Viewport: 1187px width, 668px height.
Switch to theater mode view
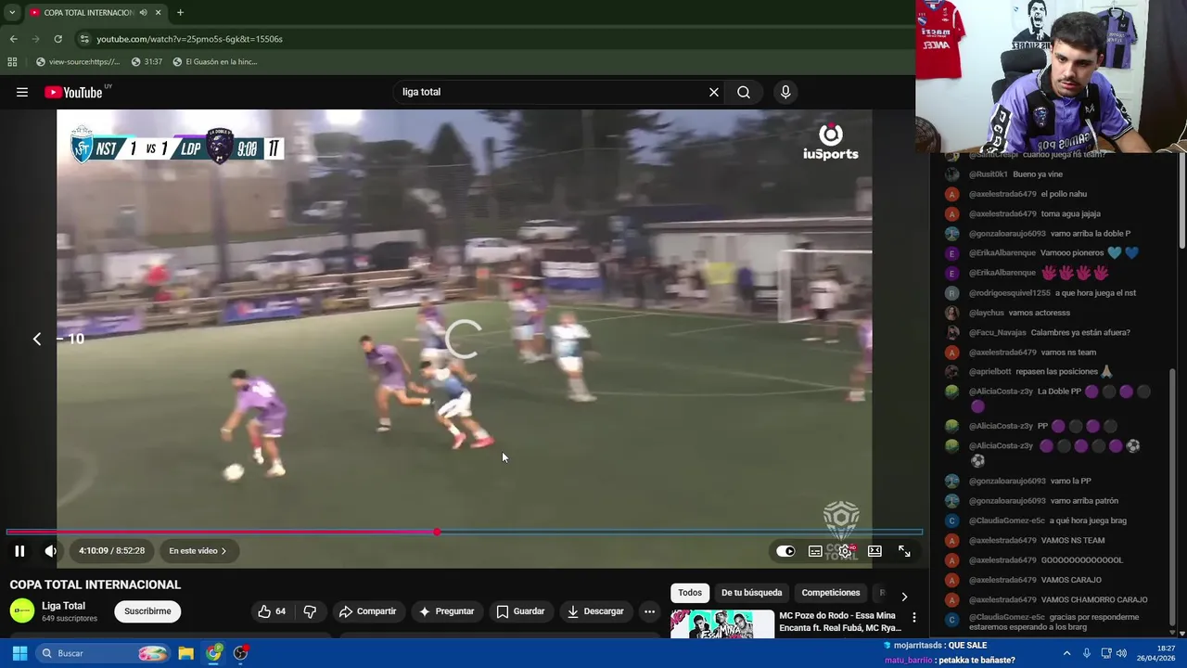pos(874,551)
